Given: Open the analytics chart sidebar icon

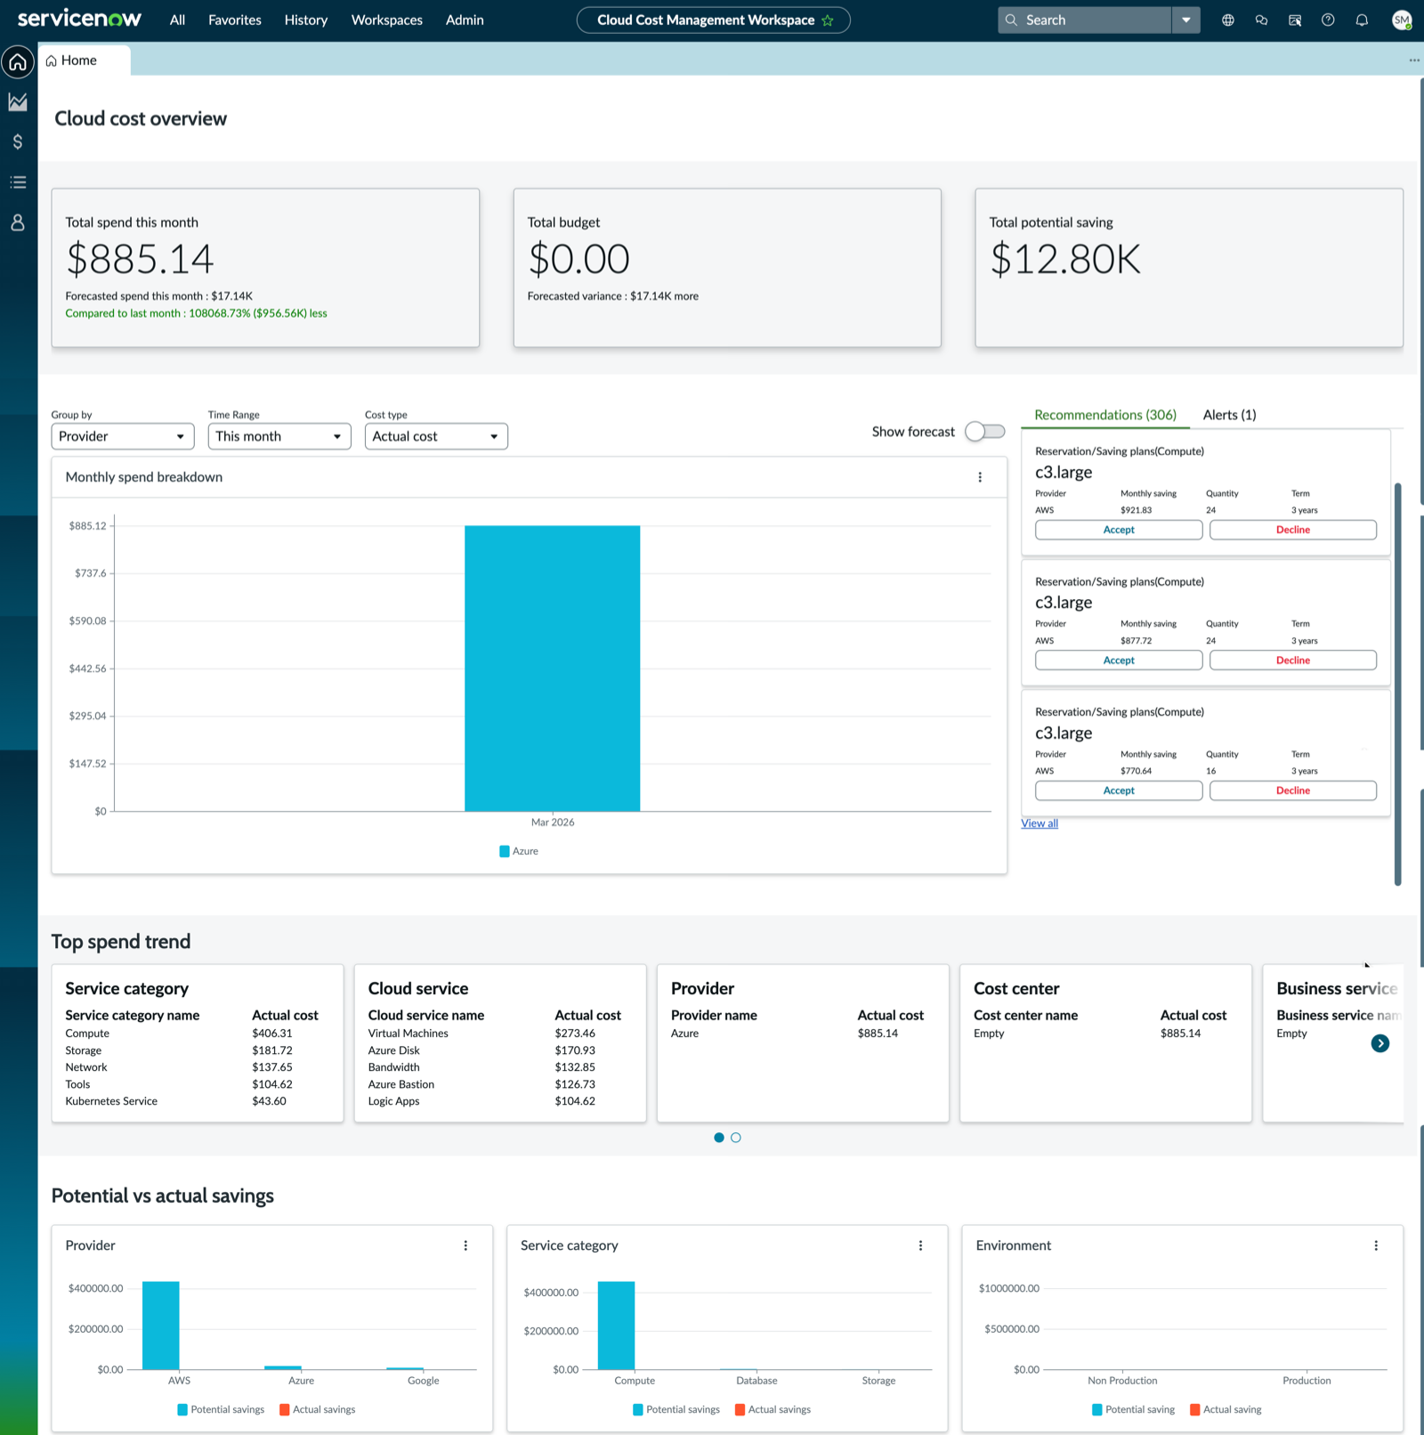Looking at the screenshot, I should [18, 101].
